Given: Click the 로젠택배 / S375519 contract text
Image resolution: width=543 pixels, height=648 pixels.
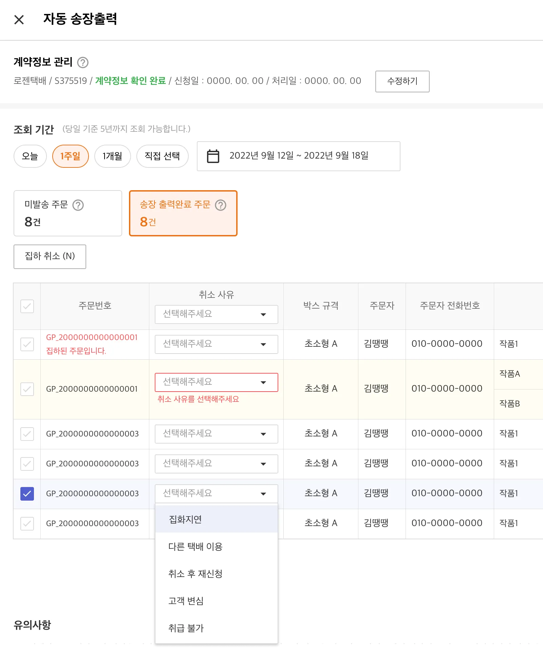Looking at the screenshot, I should click(50, 81).
